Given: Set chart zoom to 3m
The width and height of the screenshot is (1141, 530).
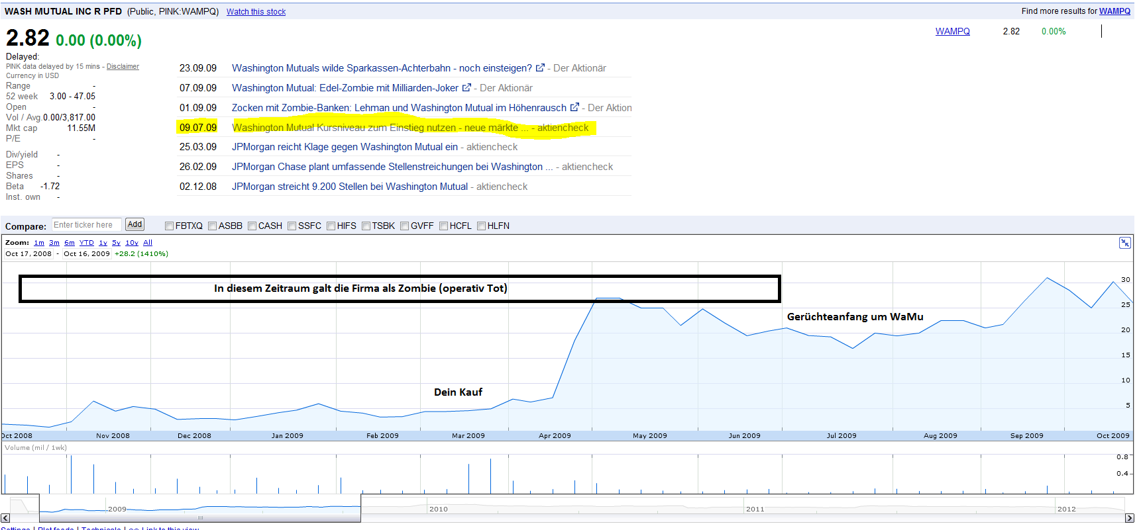Looking at the screenshot, I should click(54, 243).
